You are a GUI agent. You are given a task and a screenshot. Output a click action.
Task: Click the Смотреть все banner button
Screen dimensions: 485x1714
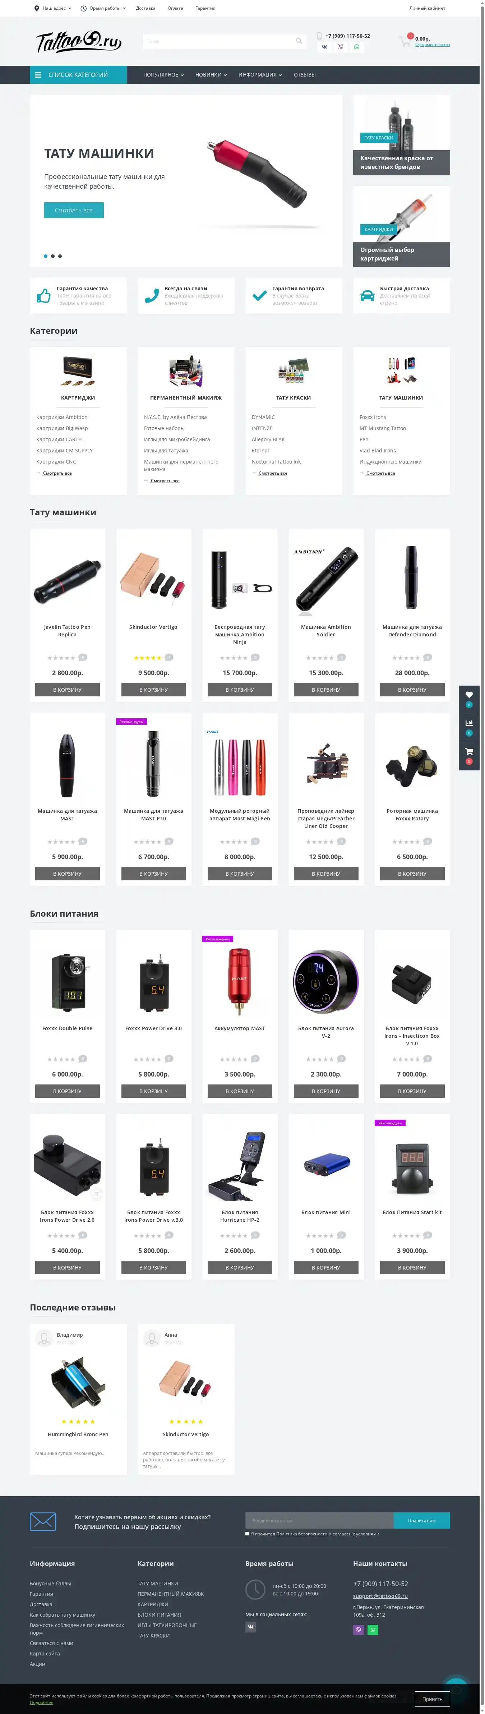(x=74, y=210)
